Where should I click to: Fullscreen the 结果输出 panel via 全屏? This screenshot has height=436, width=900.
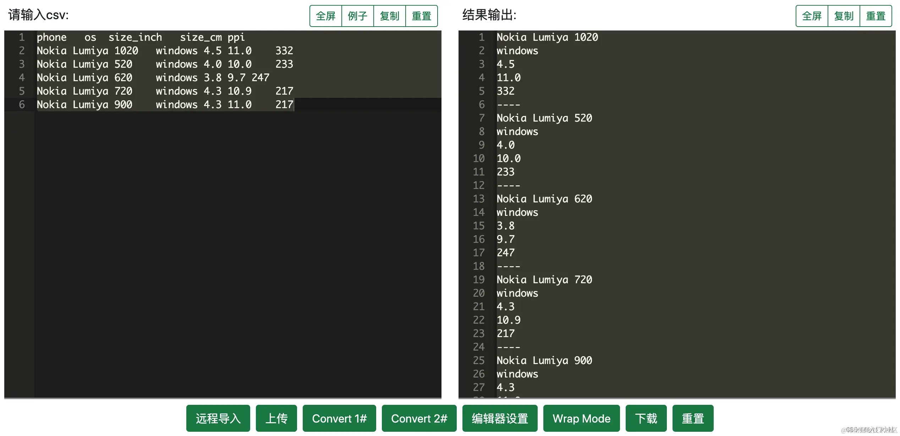pyautogui.click(x=811, y=16)
